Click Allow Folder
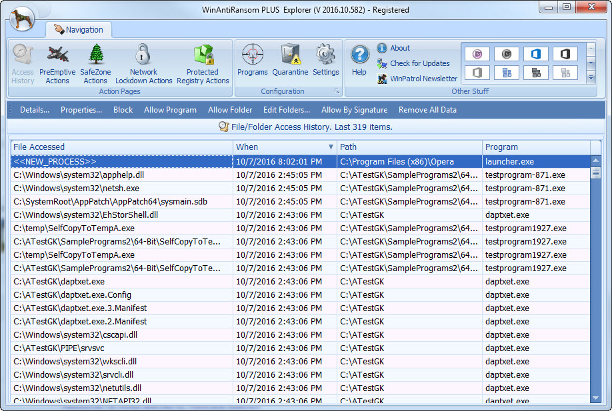 click(x=230, y=110)
